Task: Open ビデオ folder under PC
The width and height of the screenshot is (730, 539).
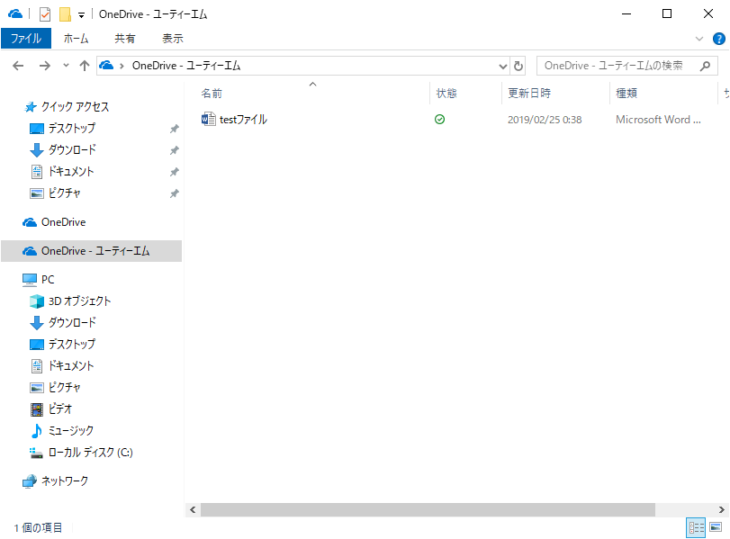Action: (60, 409)
